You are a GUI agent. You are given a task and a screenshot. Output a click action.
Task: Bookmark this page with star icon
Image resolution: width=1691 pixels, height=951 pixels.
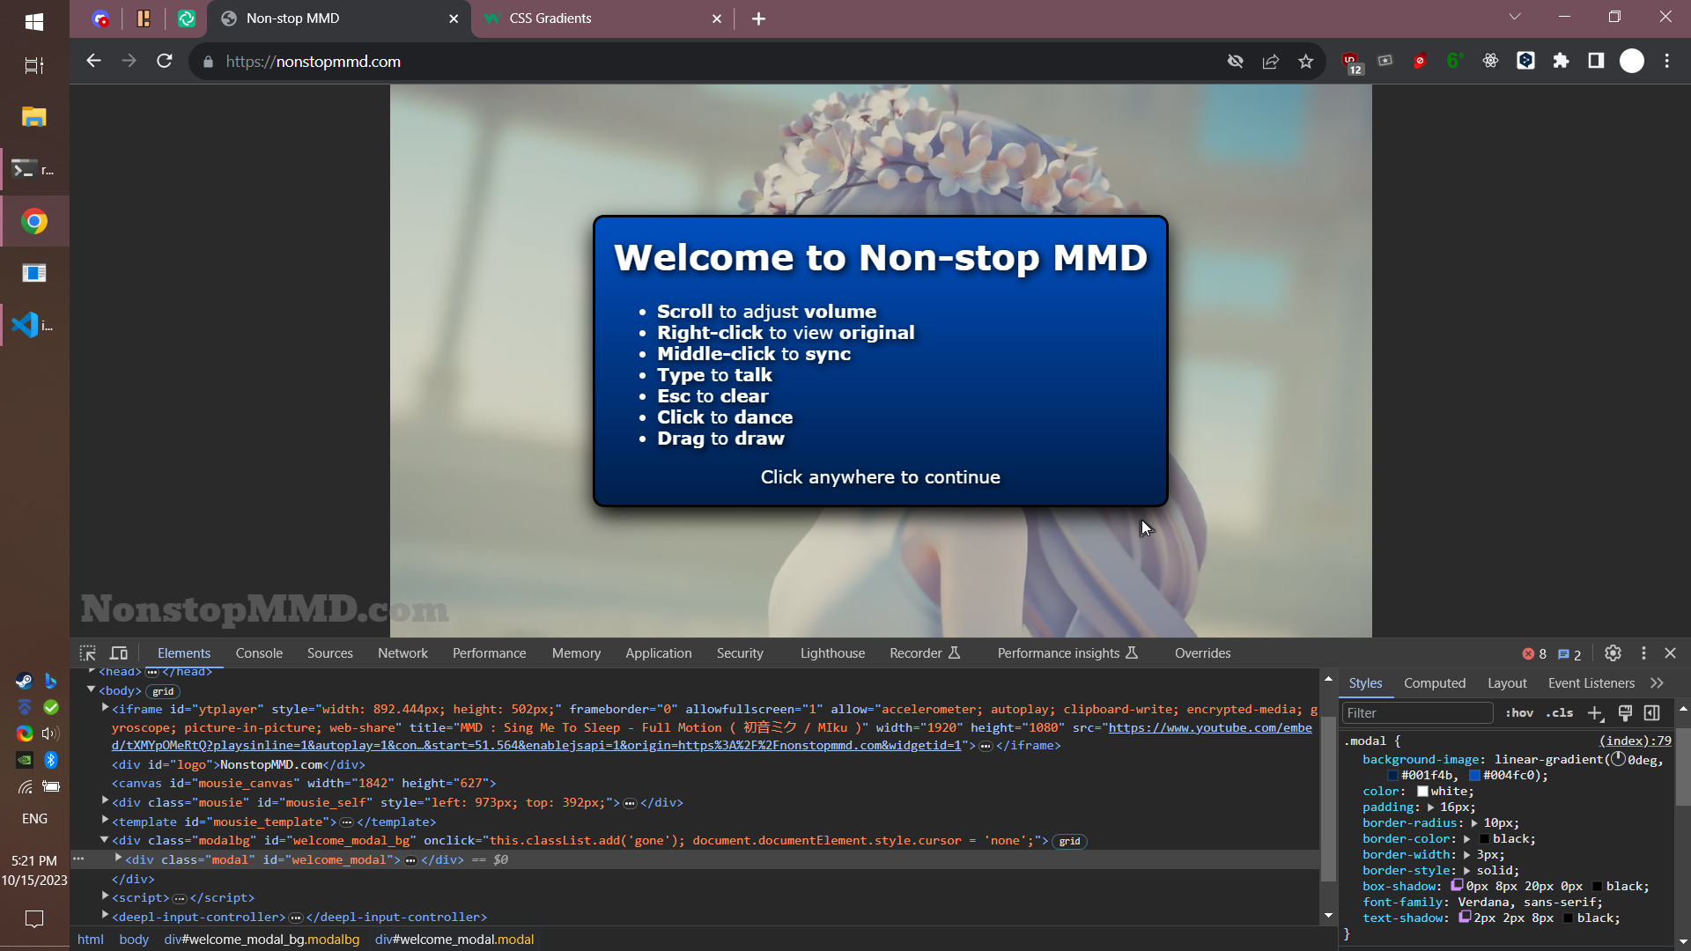pyautogui.click(x=1305, y=62)
